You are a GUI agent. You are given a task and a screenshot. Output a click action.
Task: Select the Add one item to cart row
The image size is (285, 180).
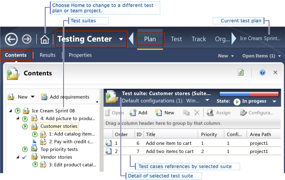pyautogui.click(x=169, y=144)
